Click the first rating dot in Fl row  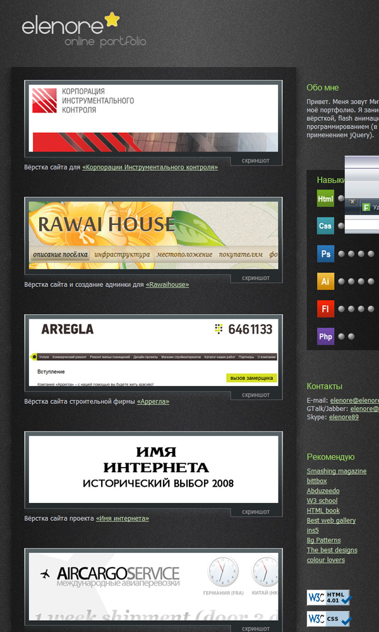(342, 309)
